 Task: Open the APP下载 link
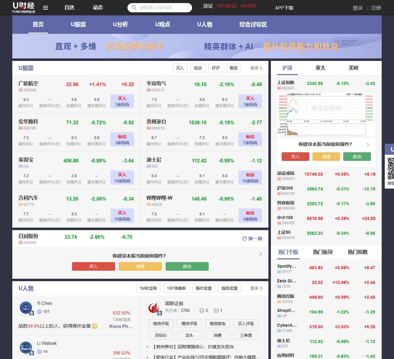pos(284,8)
